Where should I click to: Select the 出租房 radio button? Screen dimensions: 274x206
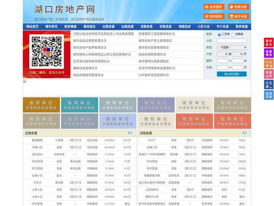click(233, 35)
